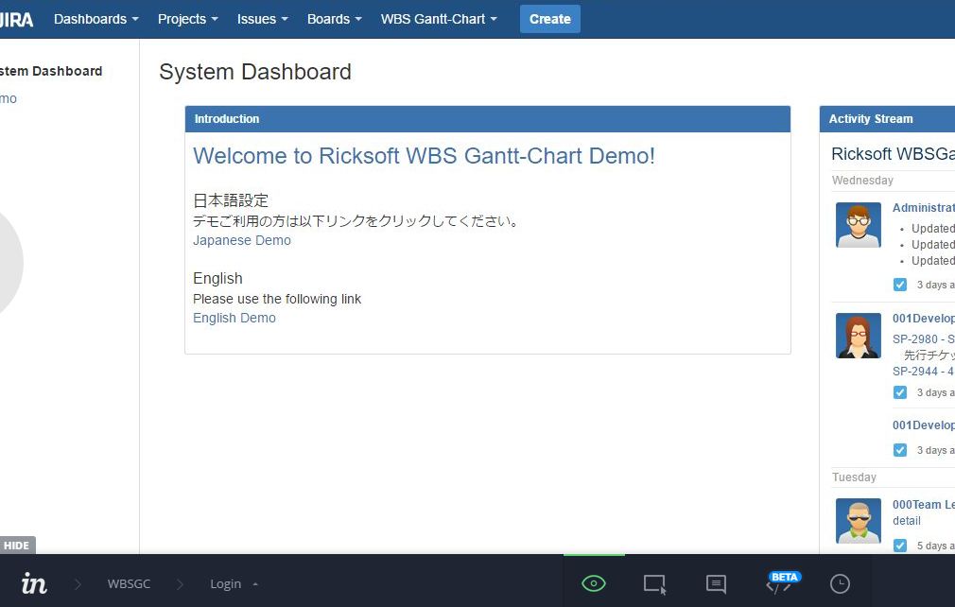Open the 000Team Leader avatar
955x607 pixels.
(859, 521)
